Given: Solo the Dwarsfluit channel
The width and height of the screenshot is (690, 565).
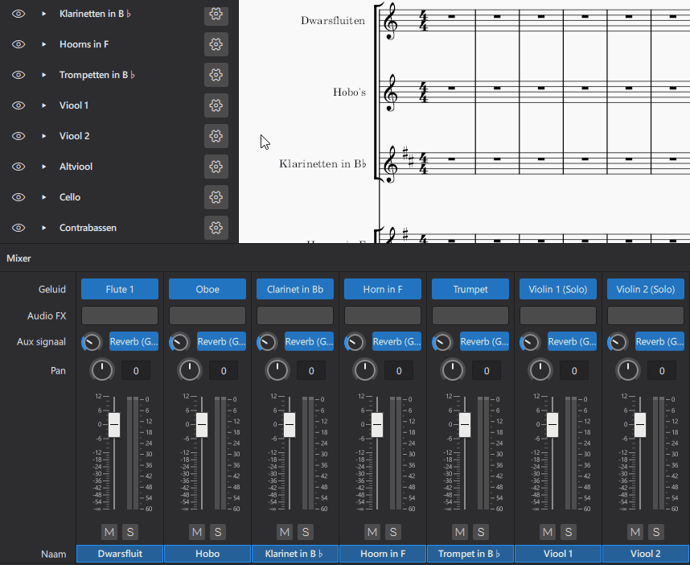Looking at the screenshot, I should 130,532.
